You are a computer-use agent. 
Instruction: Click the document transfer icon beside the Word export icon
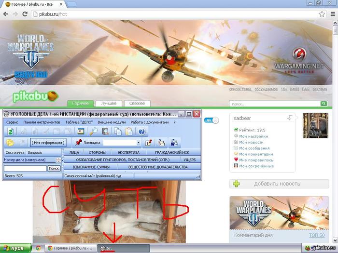(x=161, y=143)
